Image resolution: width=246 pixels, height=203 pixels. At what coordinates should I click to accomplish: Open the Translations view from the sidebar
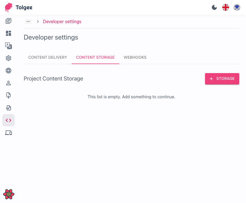[8, 46]
